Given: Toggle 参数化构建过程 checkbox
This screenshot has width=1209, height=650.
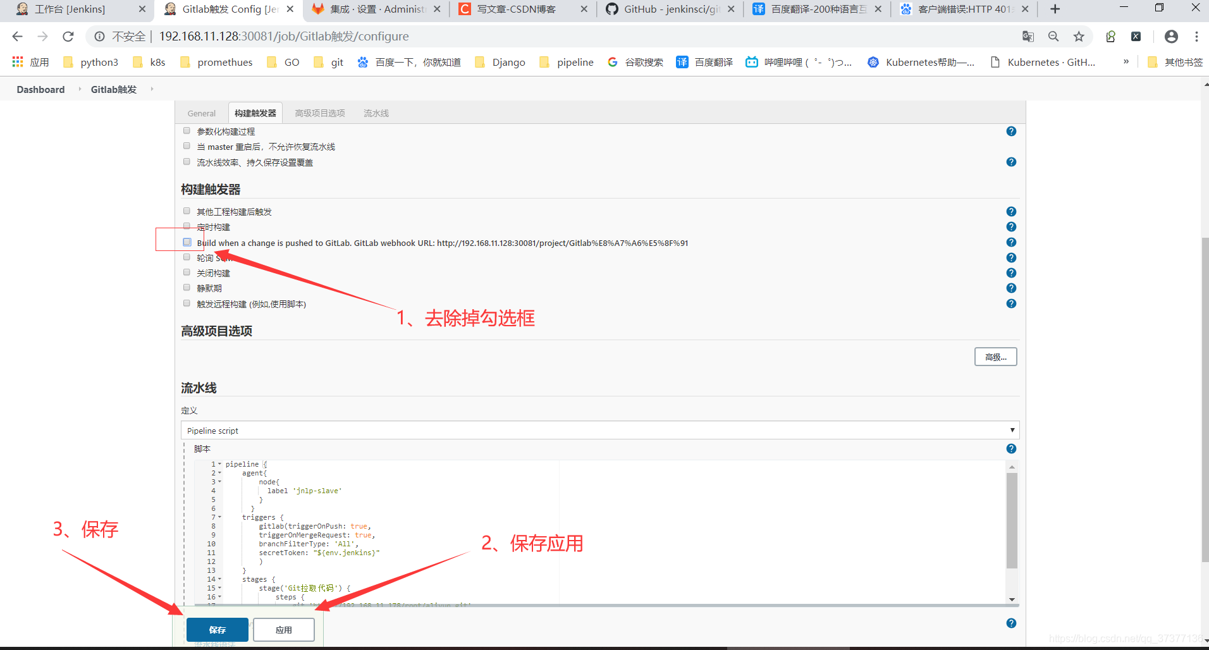Looking at the screenshot, I should (x=187, y=131).
